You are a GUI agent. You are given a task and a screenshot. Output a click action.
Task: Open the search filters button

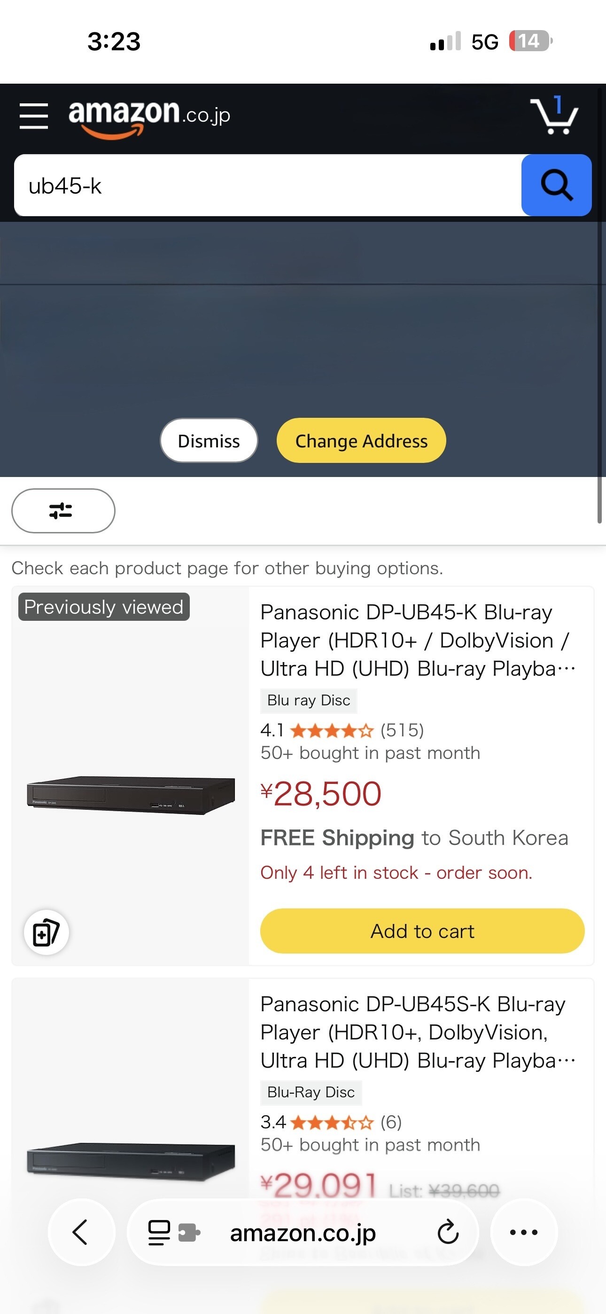[x=63, y=510]
